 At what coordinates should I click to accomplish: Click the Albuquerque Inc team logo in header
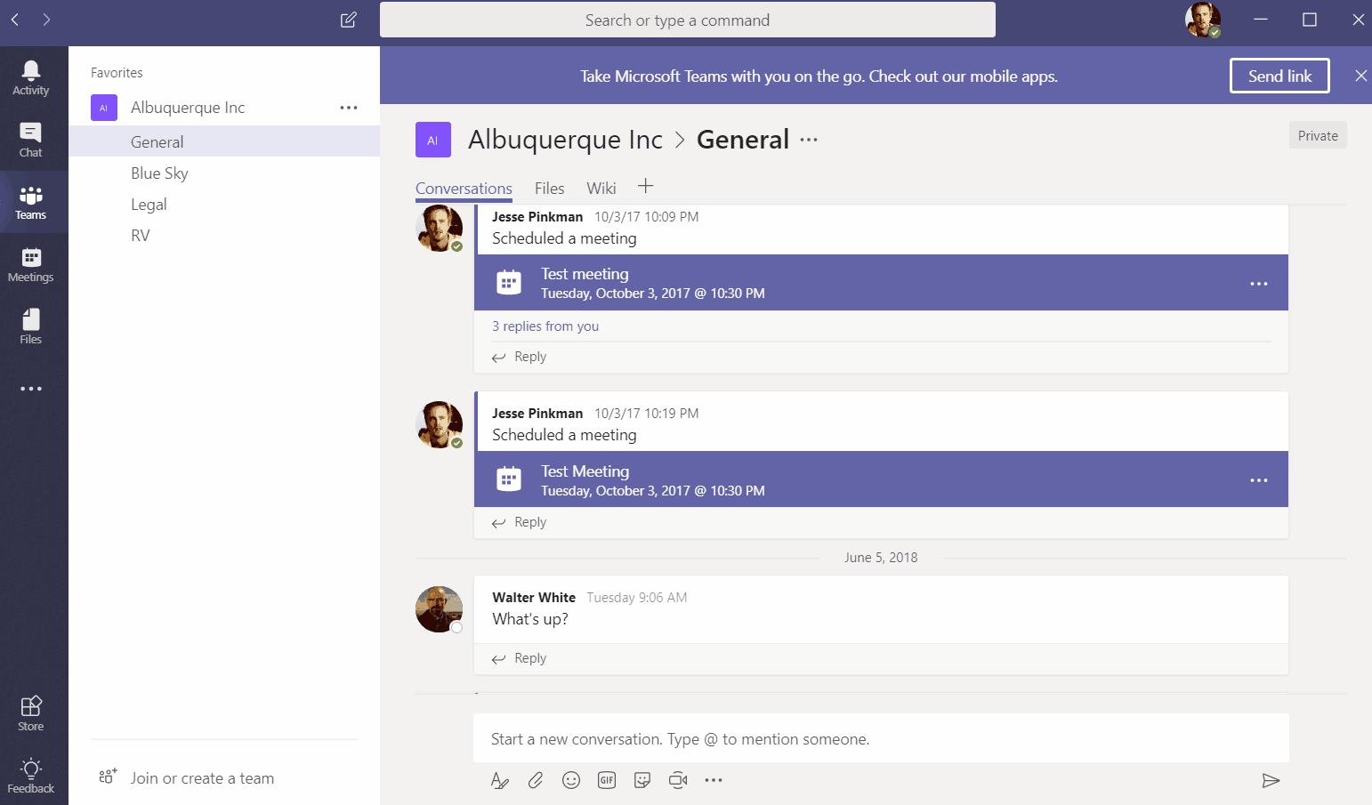pos(433,140)
